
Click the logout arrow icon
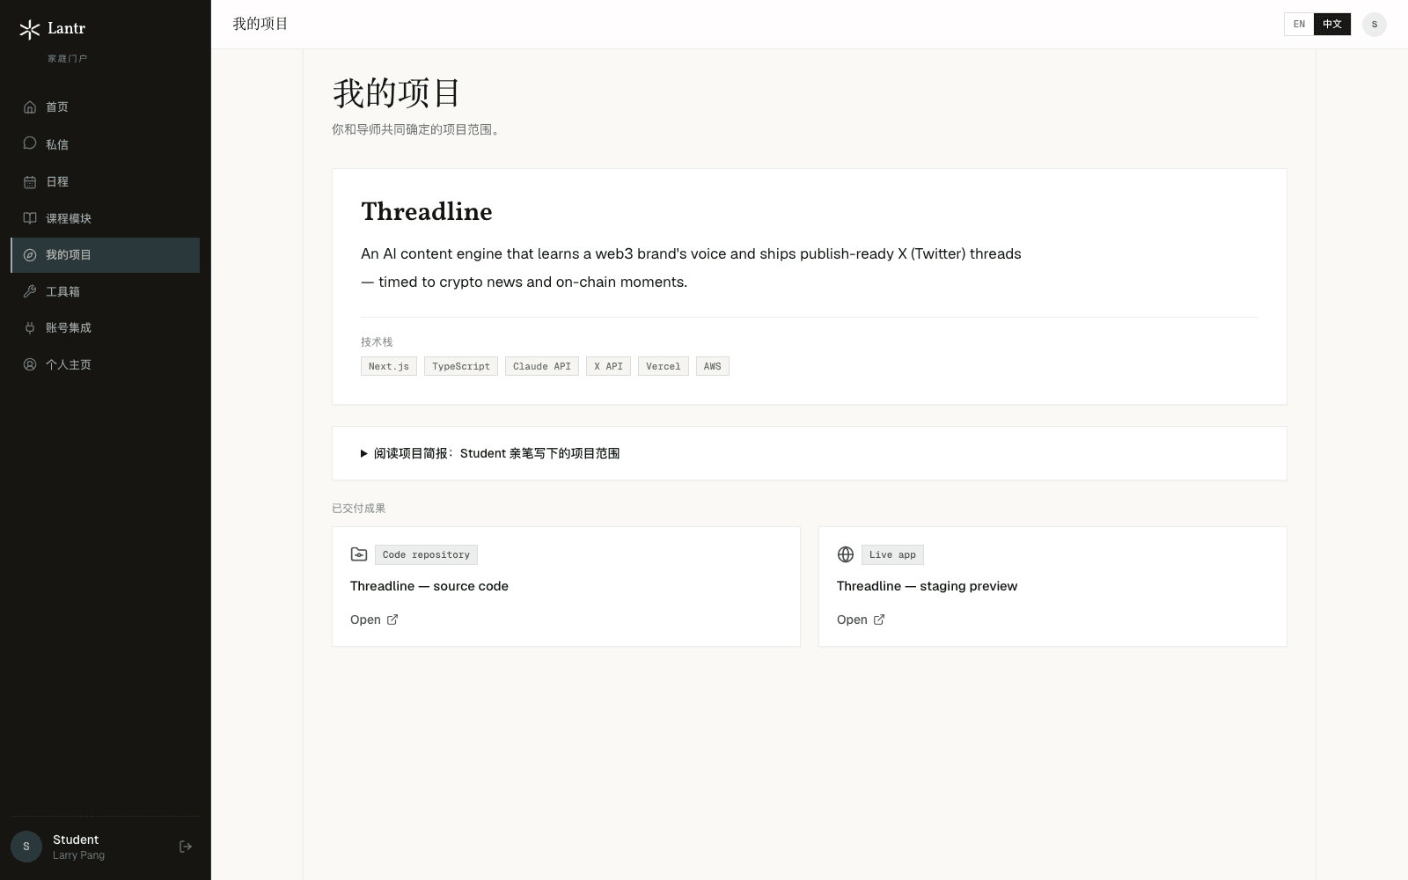coord(186,847)
